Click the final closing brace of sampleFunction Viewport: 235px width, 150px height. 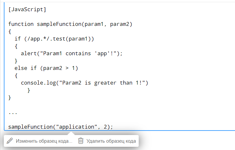10,98
